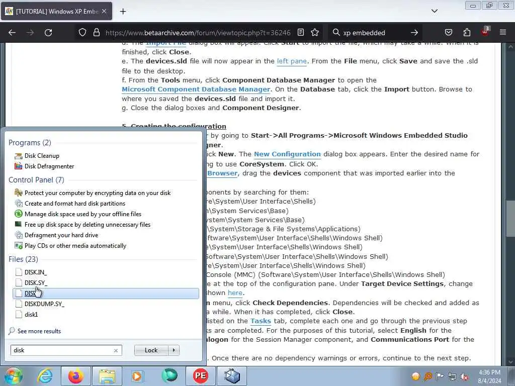
Task: Clear the Start menu search box
Action: tap(116, 350)
